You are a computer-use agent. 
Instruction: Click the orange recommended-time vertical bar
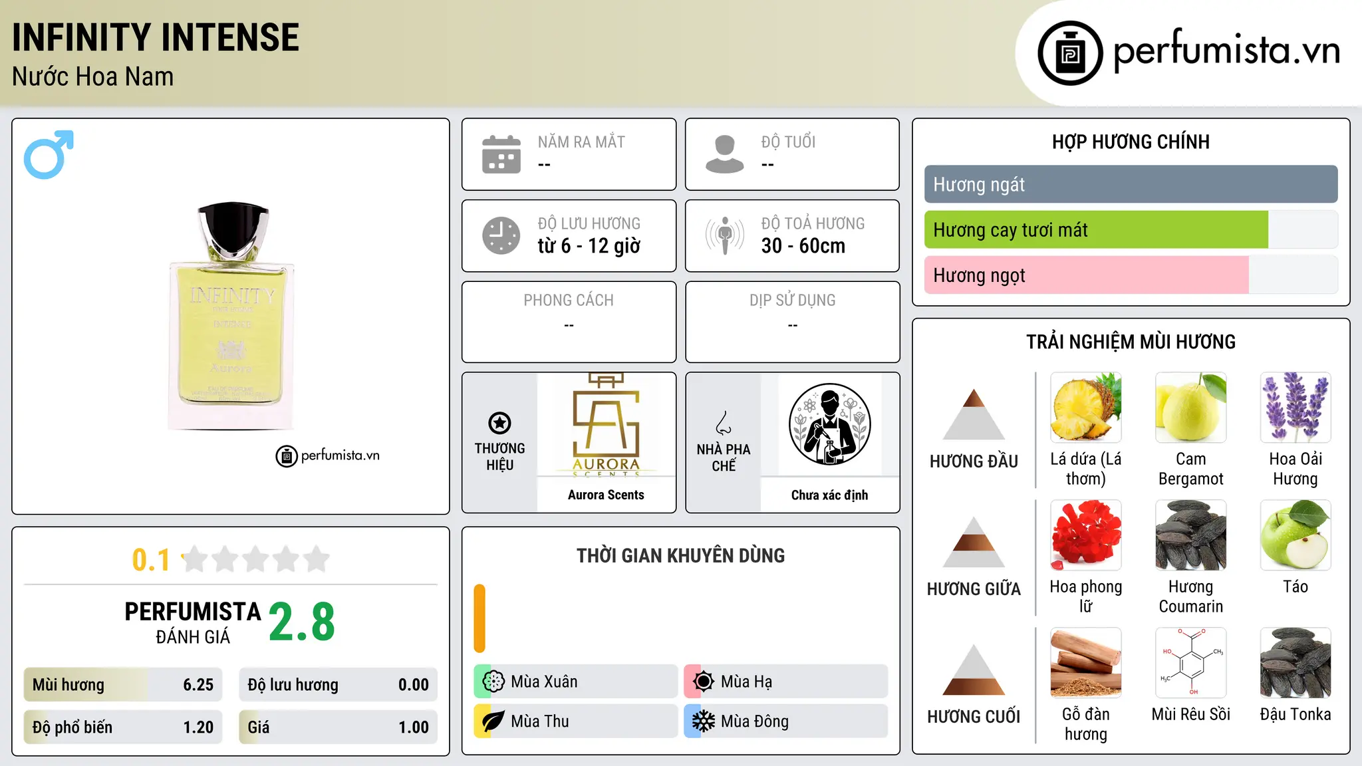479,618
